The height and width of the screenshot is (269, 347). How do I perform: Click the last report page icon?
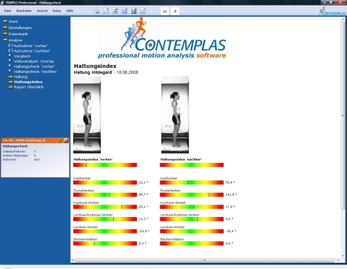[x=143, y=10]
